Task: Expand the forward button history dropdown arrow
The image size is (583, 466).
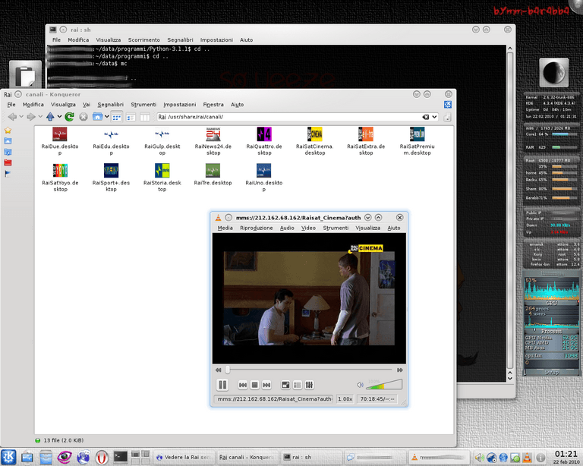Action: click(x=39, y=117)
